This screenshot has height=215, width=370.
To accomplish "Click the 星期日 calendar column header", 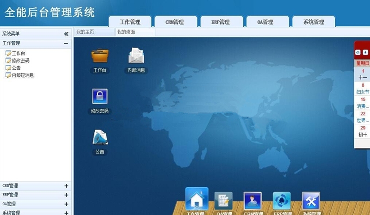I will click(363, 63).
